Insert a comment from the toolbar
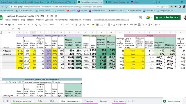Image resolution: width=186 pixels, height=104 pixels. (x=135, y=25)
